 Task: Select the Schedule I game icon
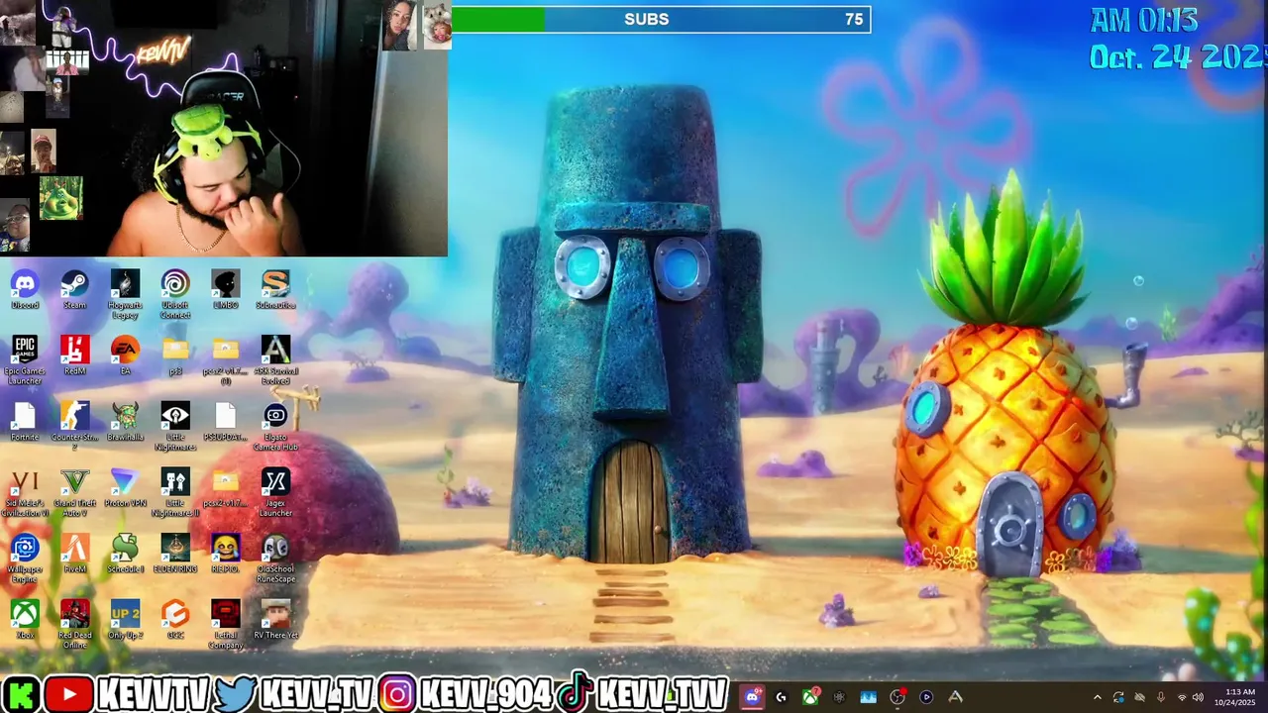point(125,554)
